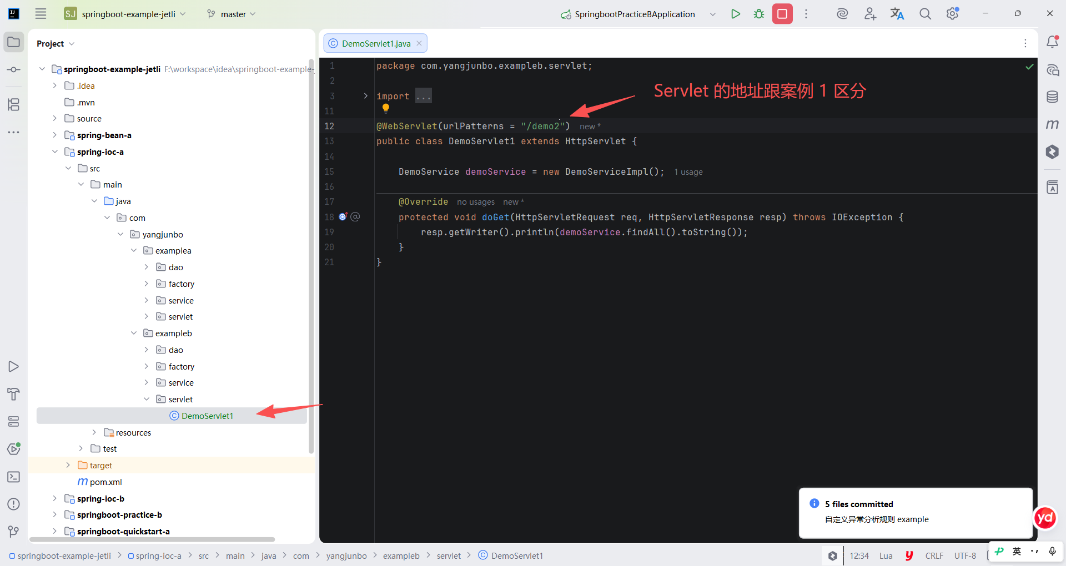Screen dimensions: 1066x566
Task: Open run configuration dropdown
Action: 712,14
